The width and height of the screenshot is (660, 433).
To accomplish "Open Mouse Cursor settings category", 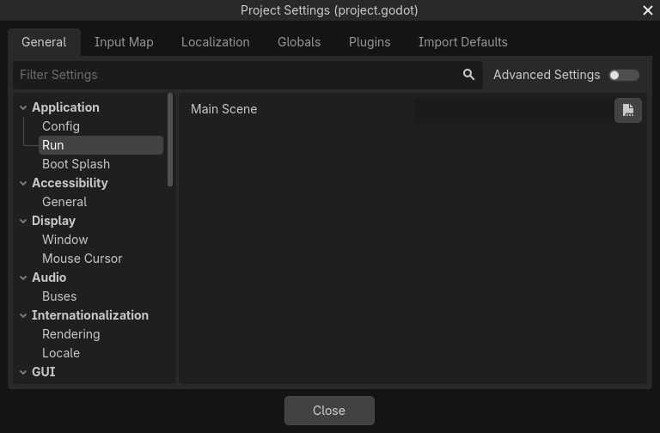I will point(82,259).
